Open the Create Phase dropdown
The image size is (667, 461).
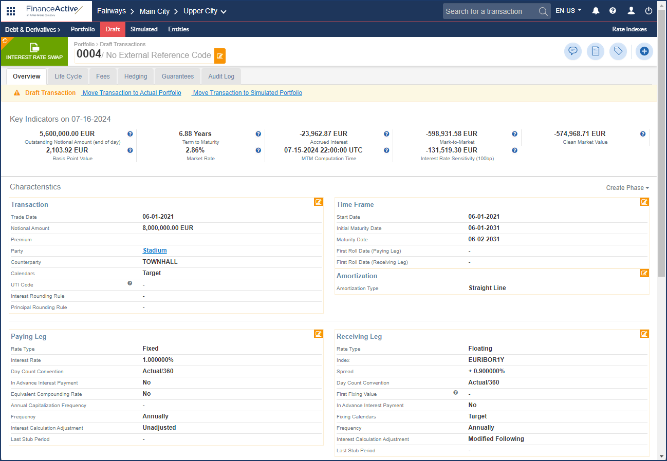click(x=627, y=188)
